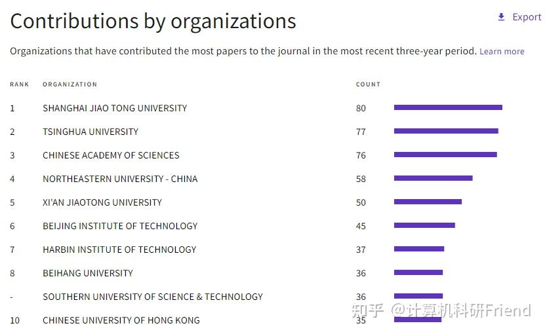
Task: Click Beihang University organization name
Action: 88,273
